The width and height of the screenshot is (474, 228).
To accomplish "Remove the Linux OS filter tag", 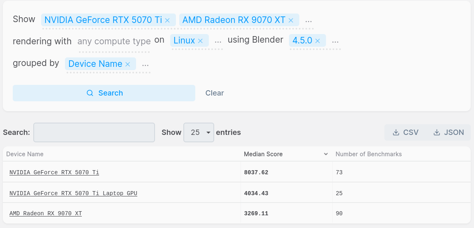I will click(x=200, y=41).
